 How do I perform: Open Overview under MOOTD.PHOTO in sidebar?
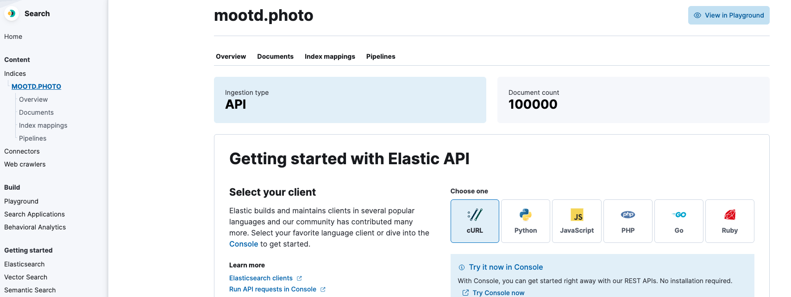click(33, 99)
